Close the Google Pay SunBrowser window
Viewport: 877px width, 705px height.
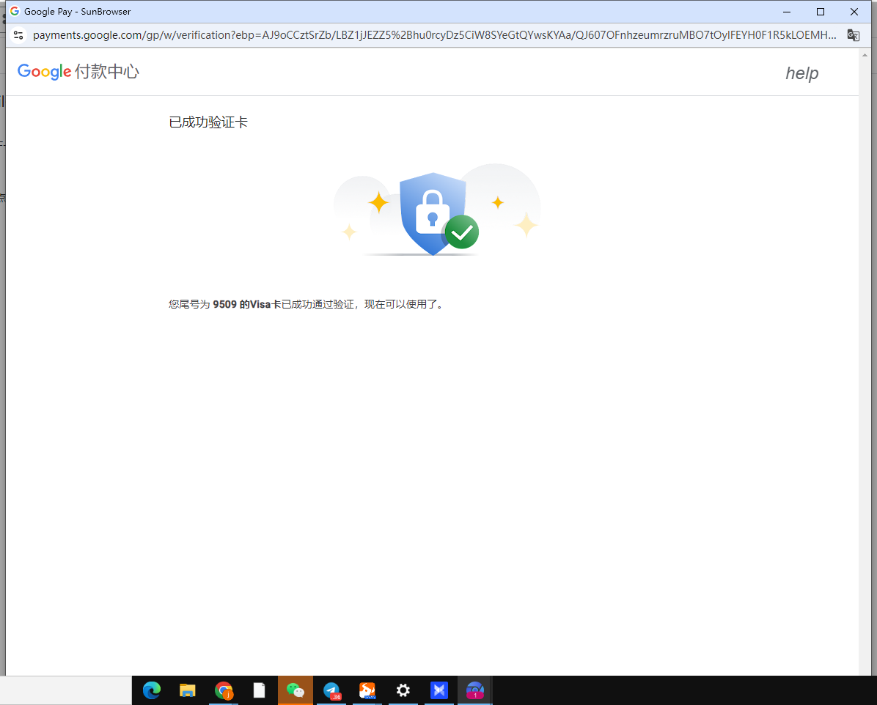[x=854, y=12]
